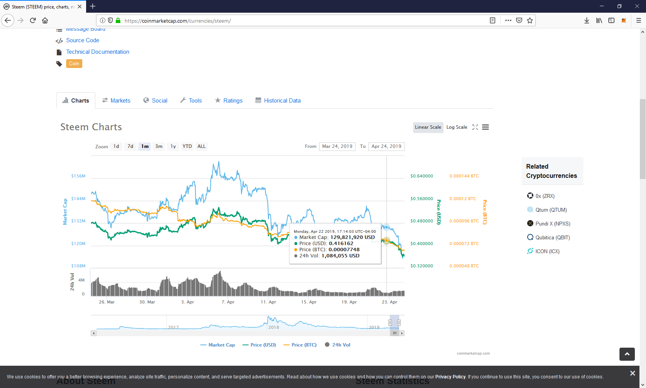View tracking protection shield details
Image resolution: width=646 pixels, height=388 pixels.
click(110, 20)
